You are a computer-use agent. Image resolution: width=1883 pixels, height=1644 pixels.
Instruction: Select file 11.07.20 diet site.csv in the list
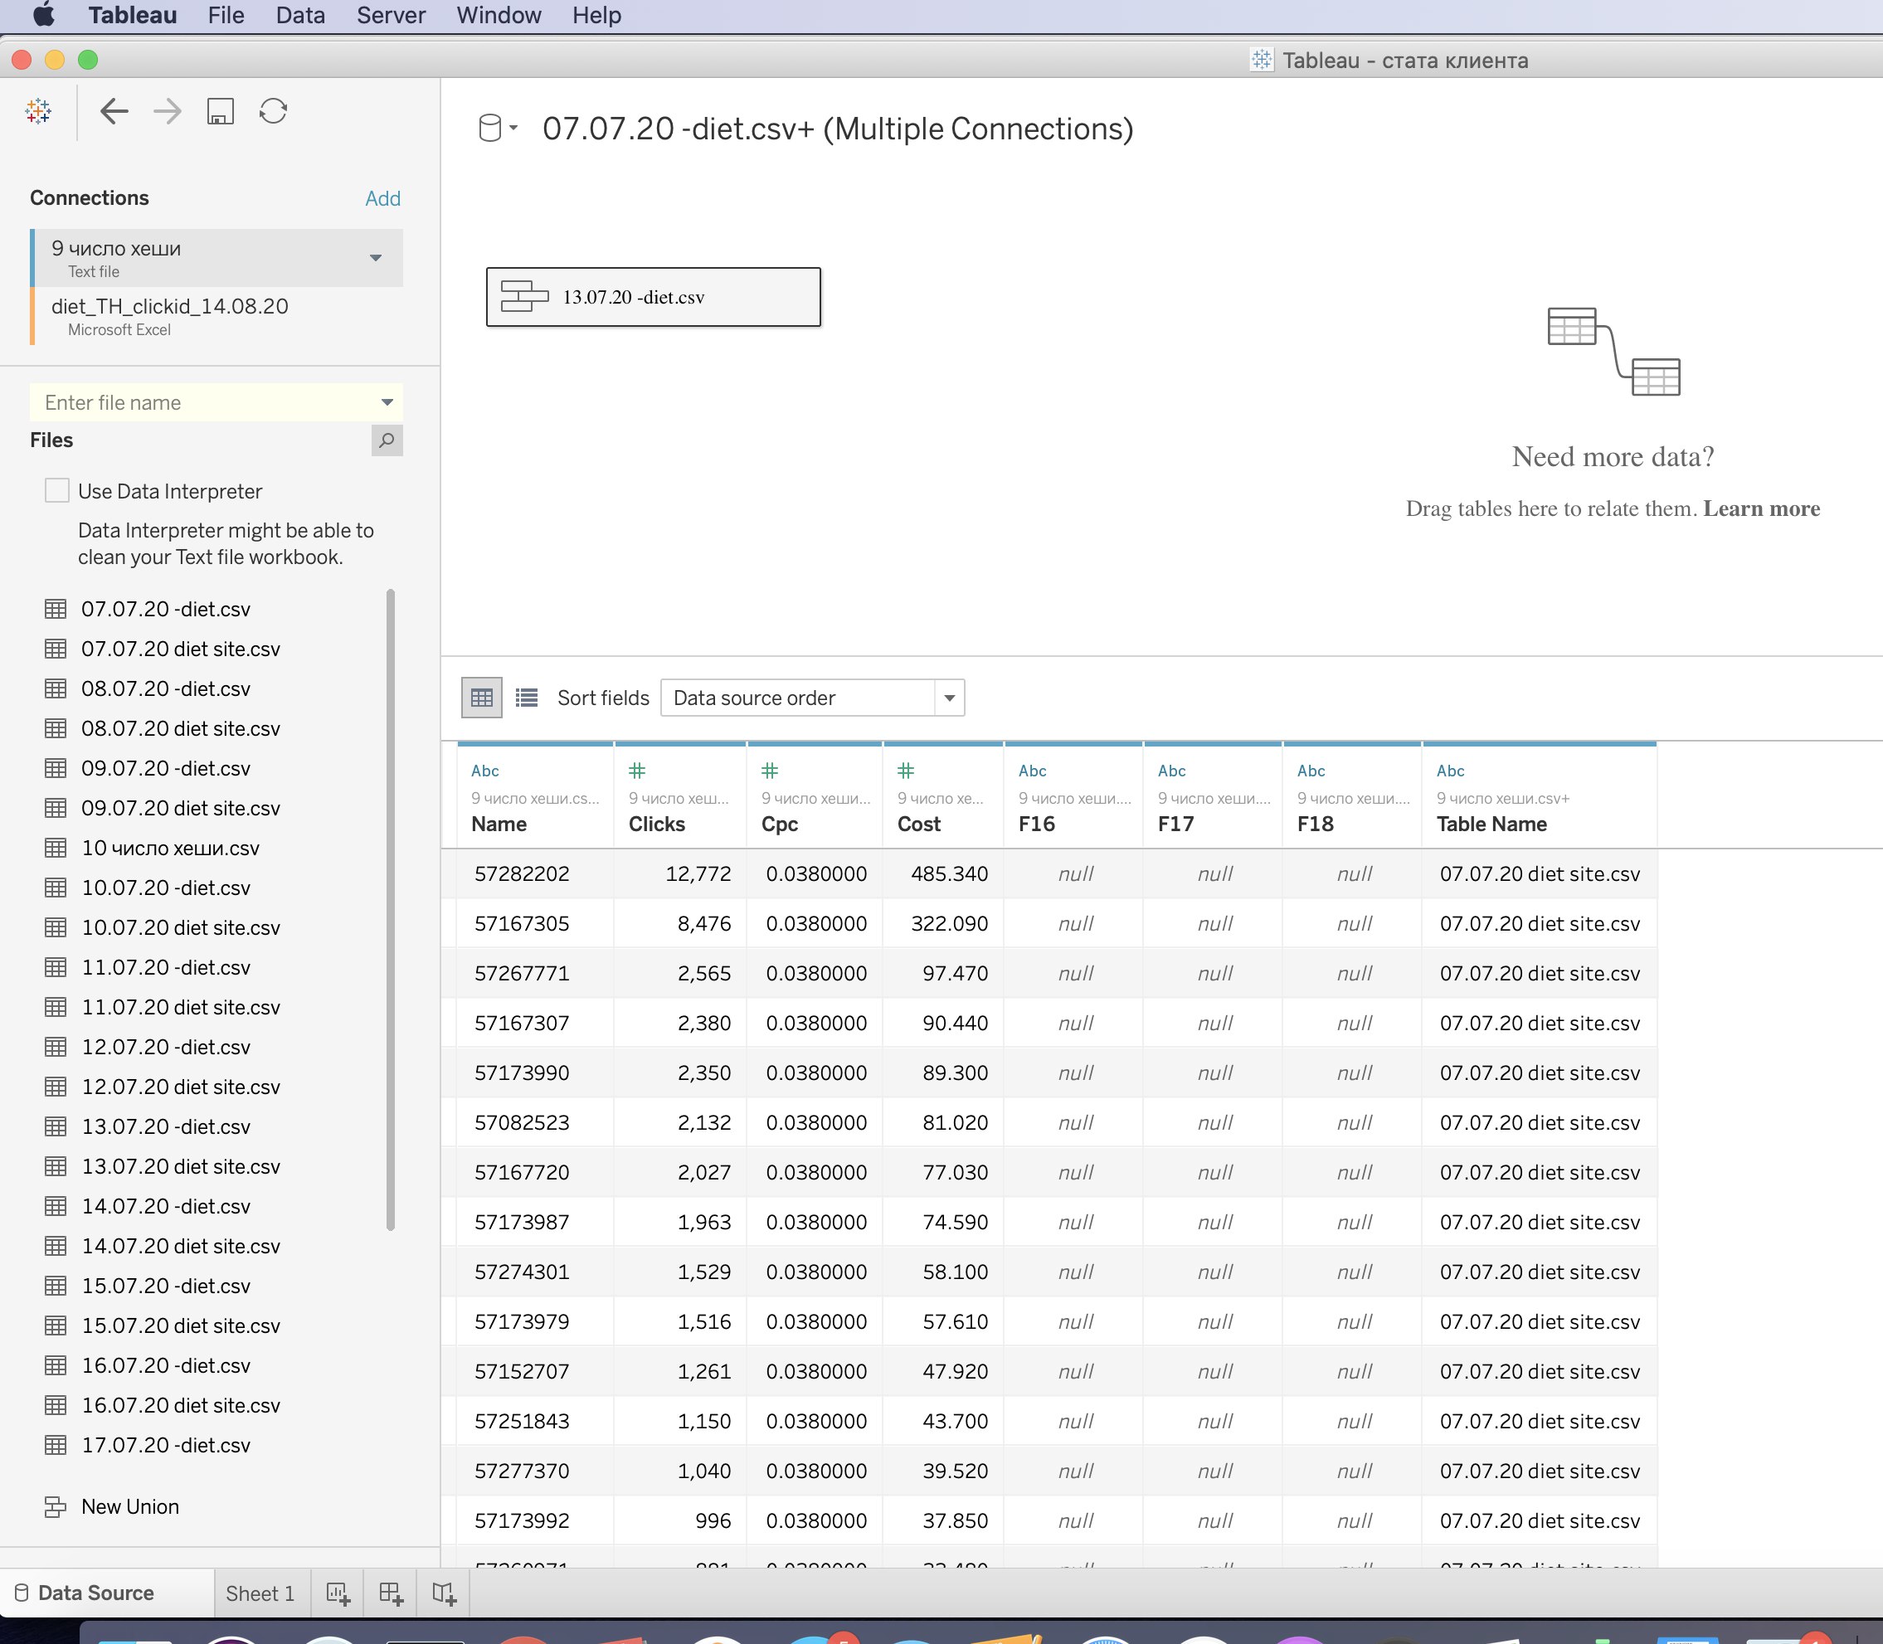(181, 1007)
